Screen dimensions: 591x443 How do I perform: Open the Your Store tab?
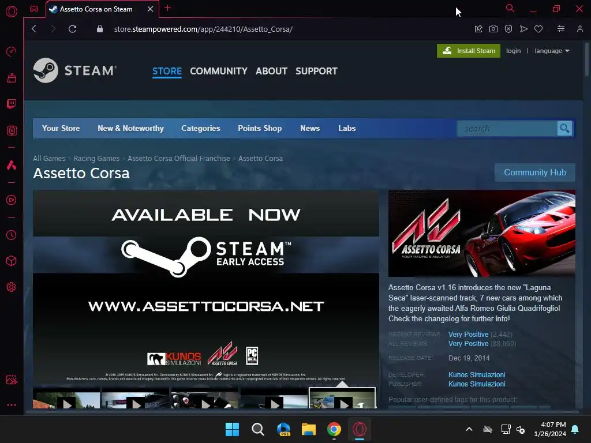tap(61, 129)
